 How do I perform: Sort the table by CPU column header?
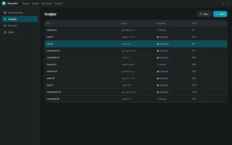pos(194,23)
